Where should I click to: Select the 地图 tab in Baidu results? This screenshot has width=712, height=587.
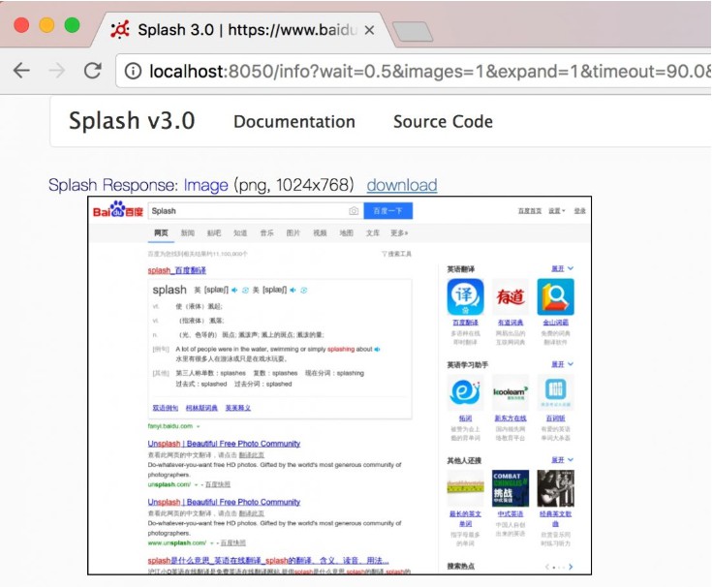[346, 232]
